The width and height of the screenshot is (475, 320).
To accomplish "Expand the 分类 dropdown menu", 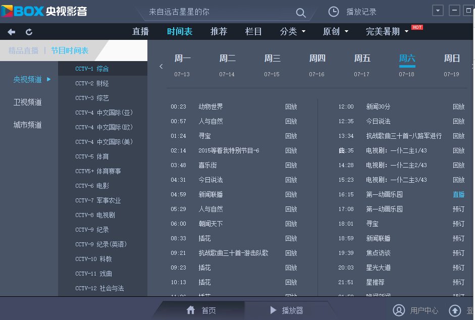I will pyautogui.click(x=292, y=31).
